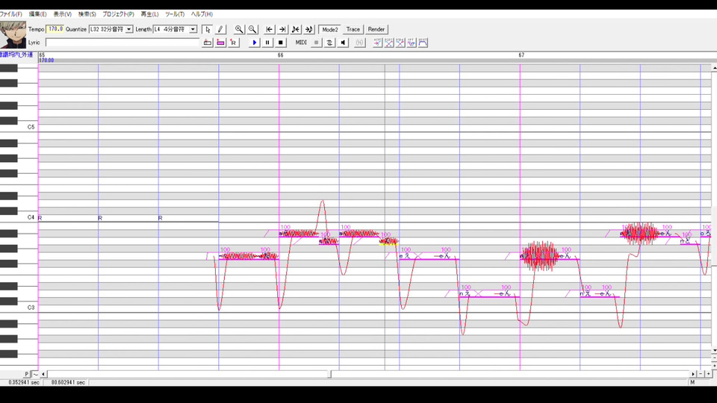Click the horizontal zoom plus button
717x403 pixels.
[708, 374]
